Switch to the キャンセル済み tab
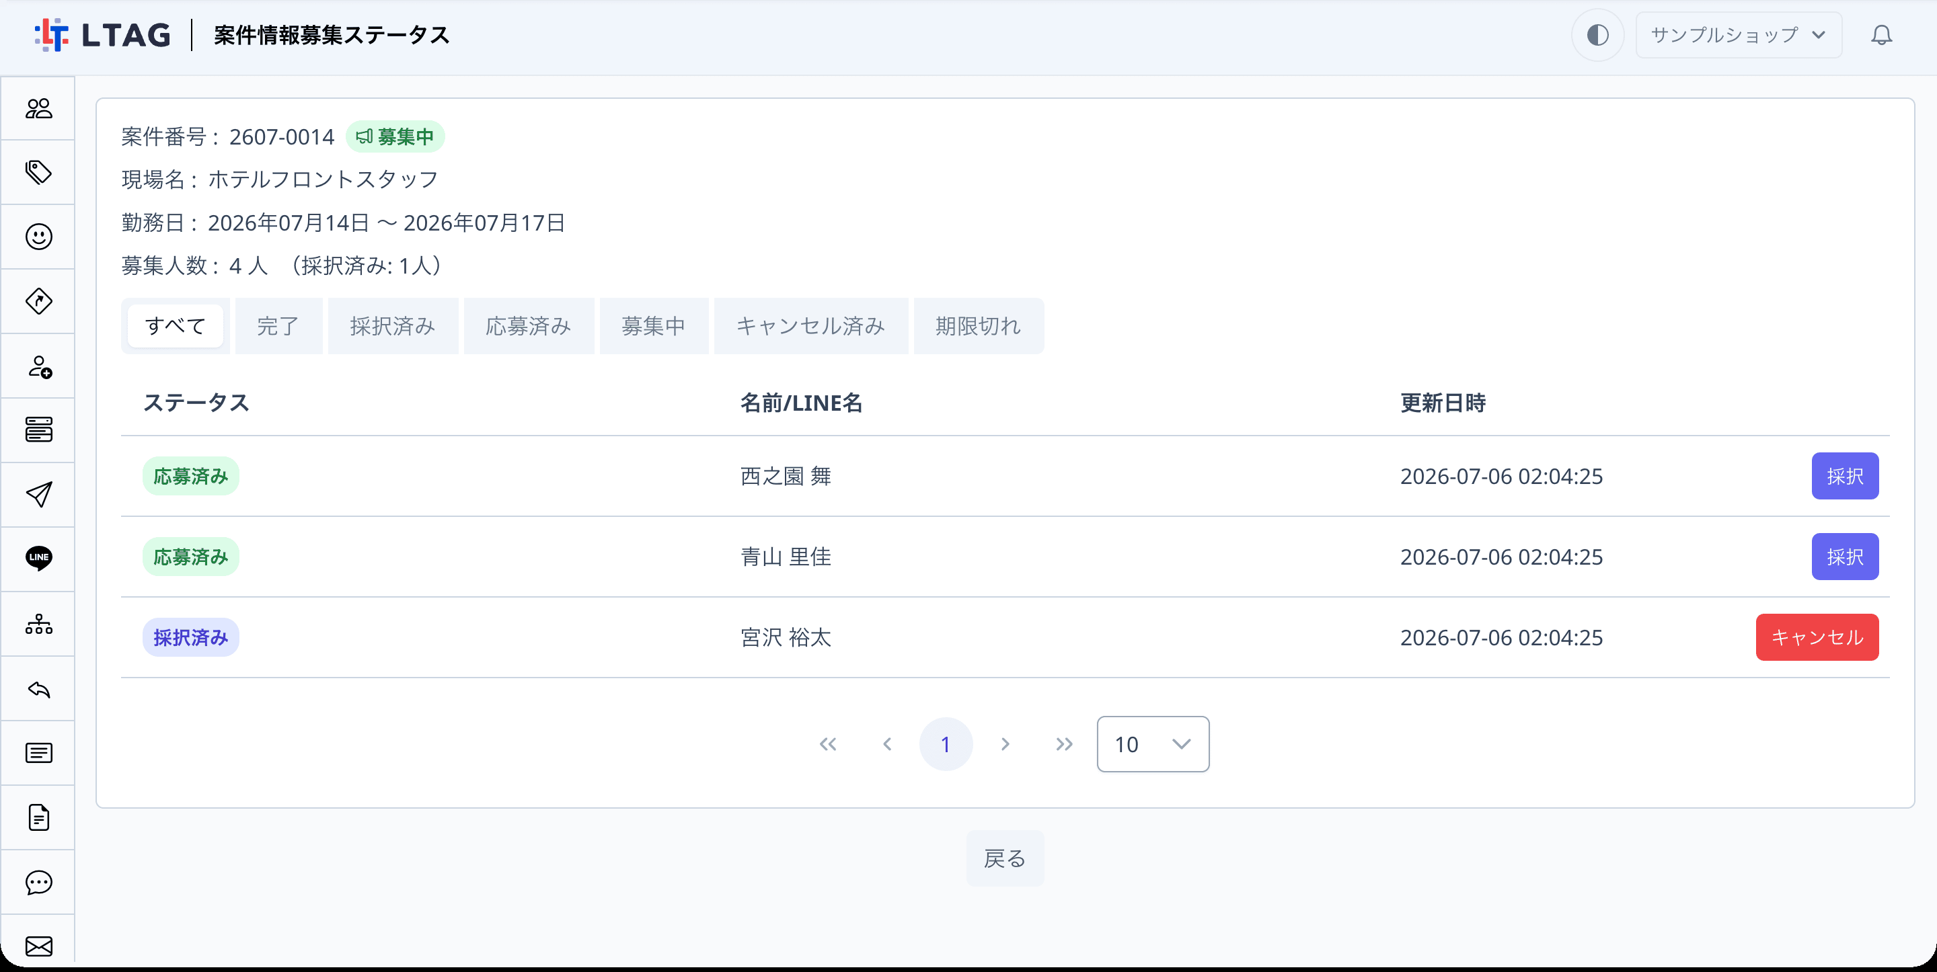This screenshot has height=972, width=1937. pos(810,325)
